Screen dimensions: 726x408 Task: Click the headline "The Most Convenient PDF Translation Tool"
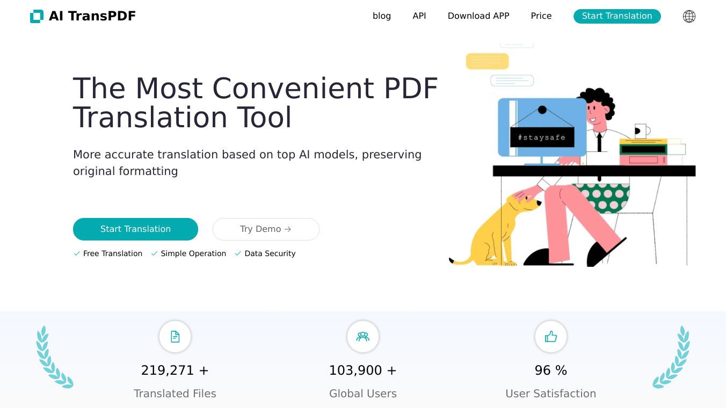[256, 103]
